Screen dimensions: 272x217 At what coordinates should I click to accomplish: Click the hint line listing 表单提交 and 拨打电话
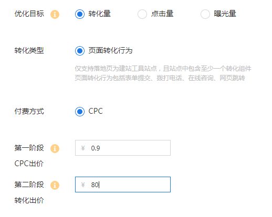(x=160, y=78)
